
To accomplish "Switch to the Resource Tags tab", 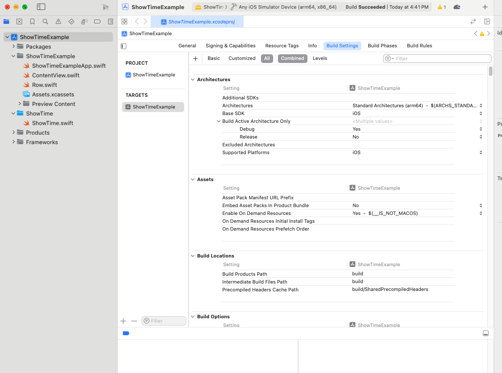I will [x=282, y=46].
